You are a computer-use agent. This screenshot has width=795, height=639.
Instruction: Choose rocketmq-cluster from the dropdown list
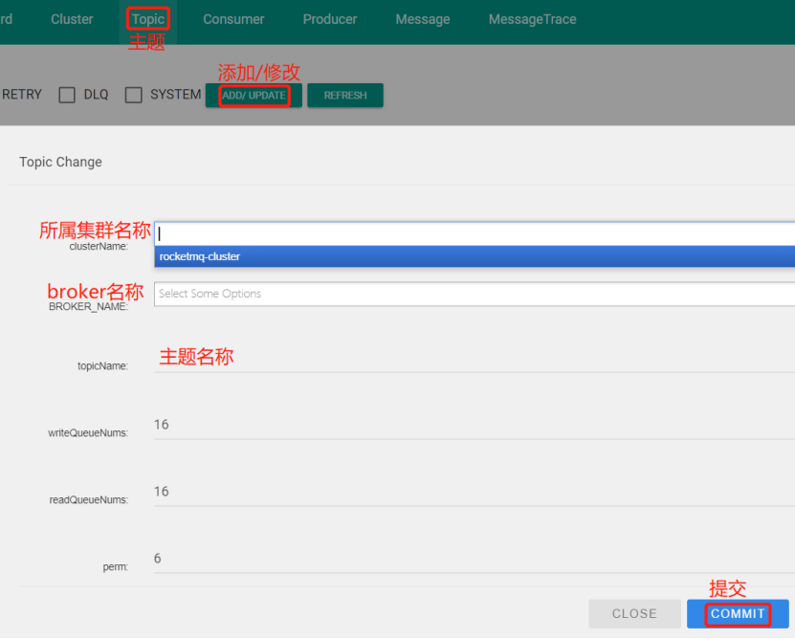(x=475, y=256)
